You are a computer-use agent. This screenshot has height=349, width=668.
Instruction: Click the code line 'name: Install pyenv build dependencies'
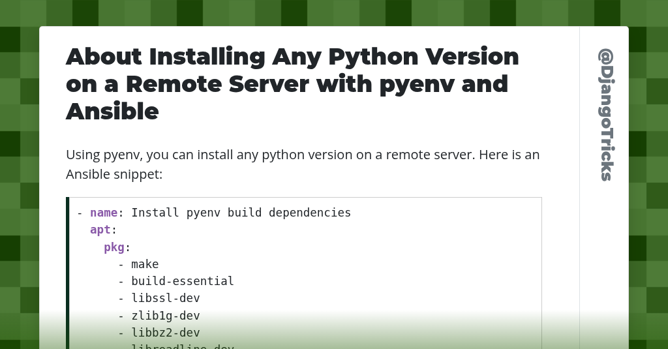214,212
